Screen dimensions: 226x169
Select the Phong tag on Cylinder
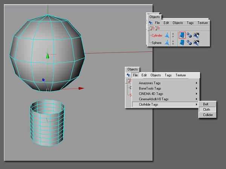point(189,35)
